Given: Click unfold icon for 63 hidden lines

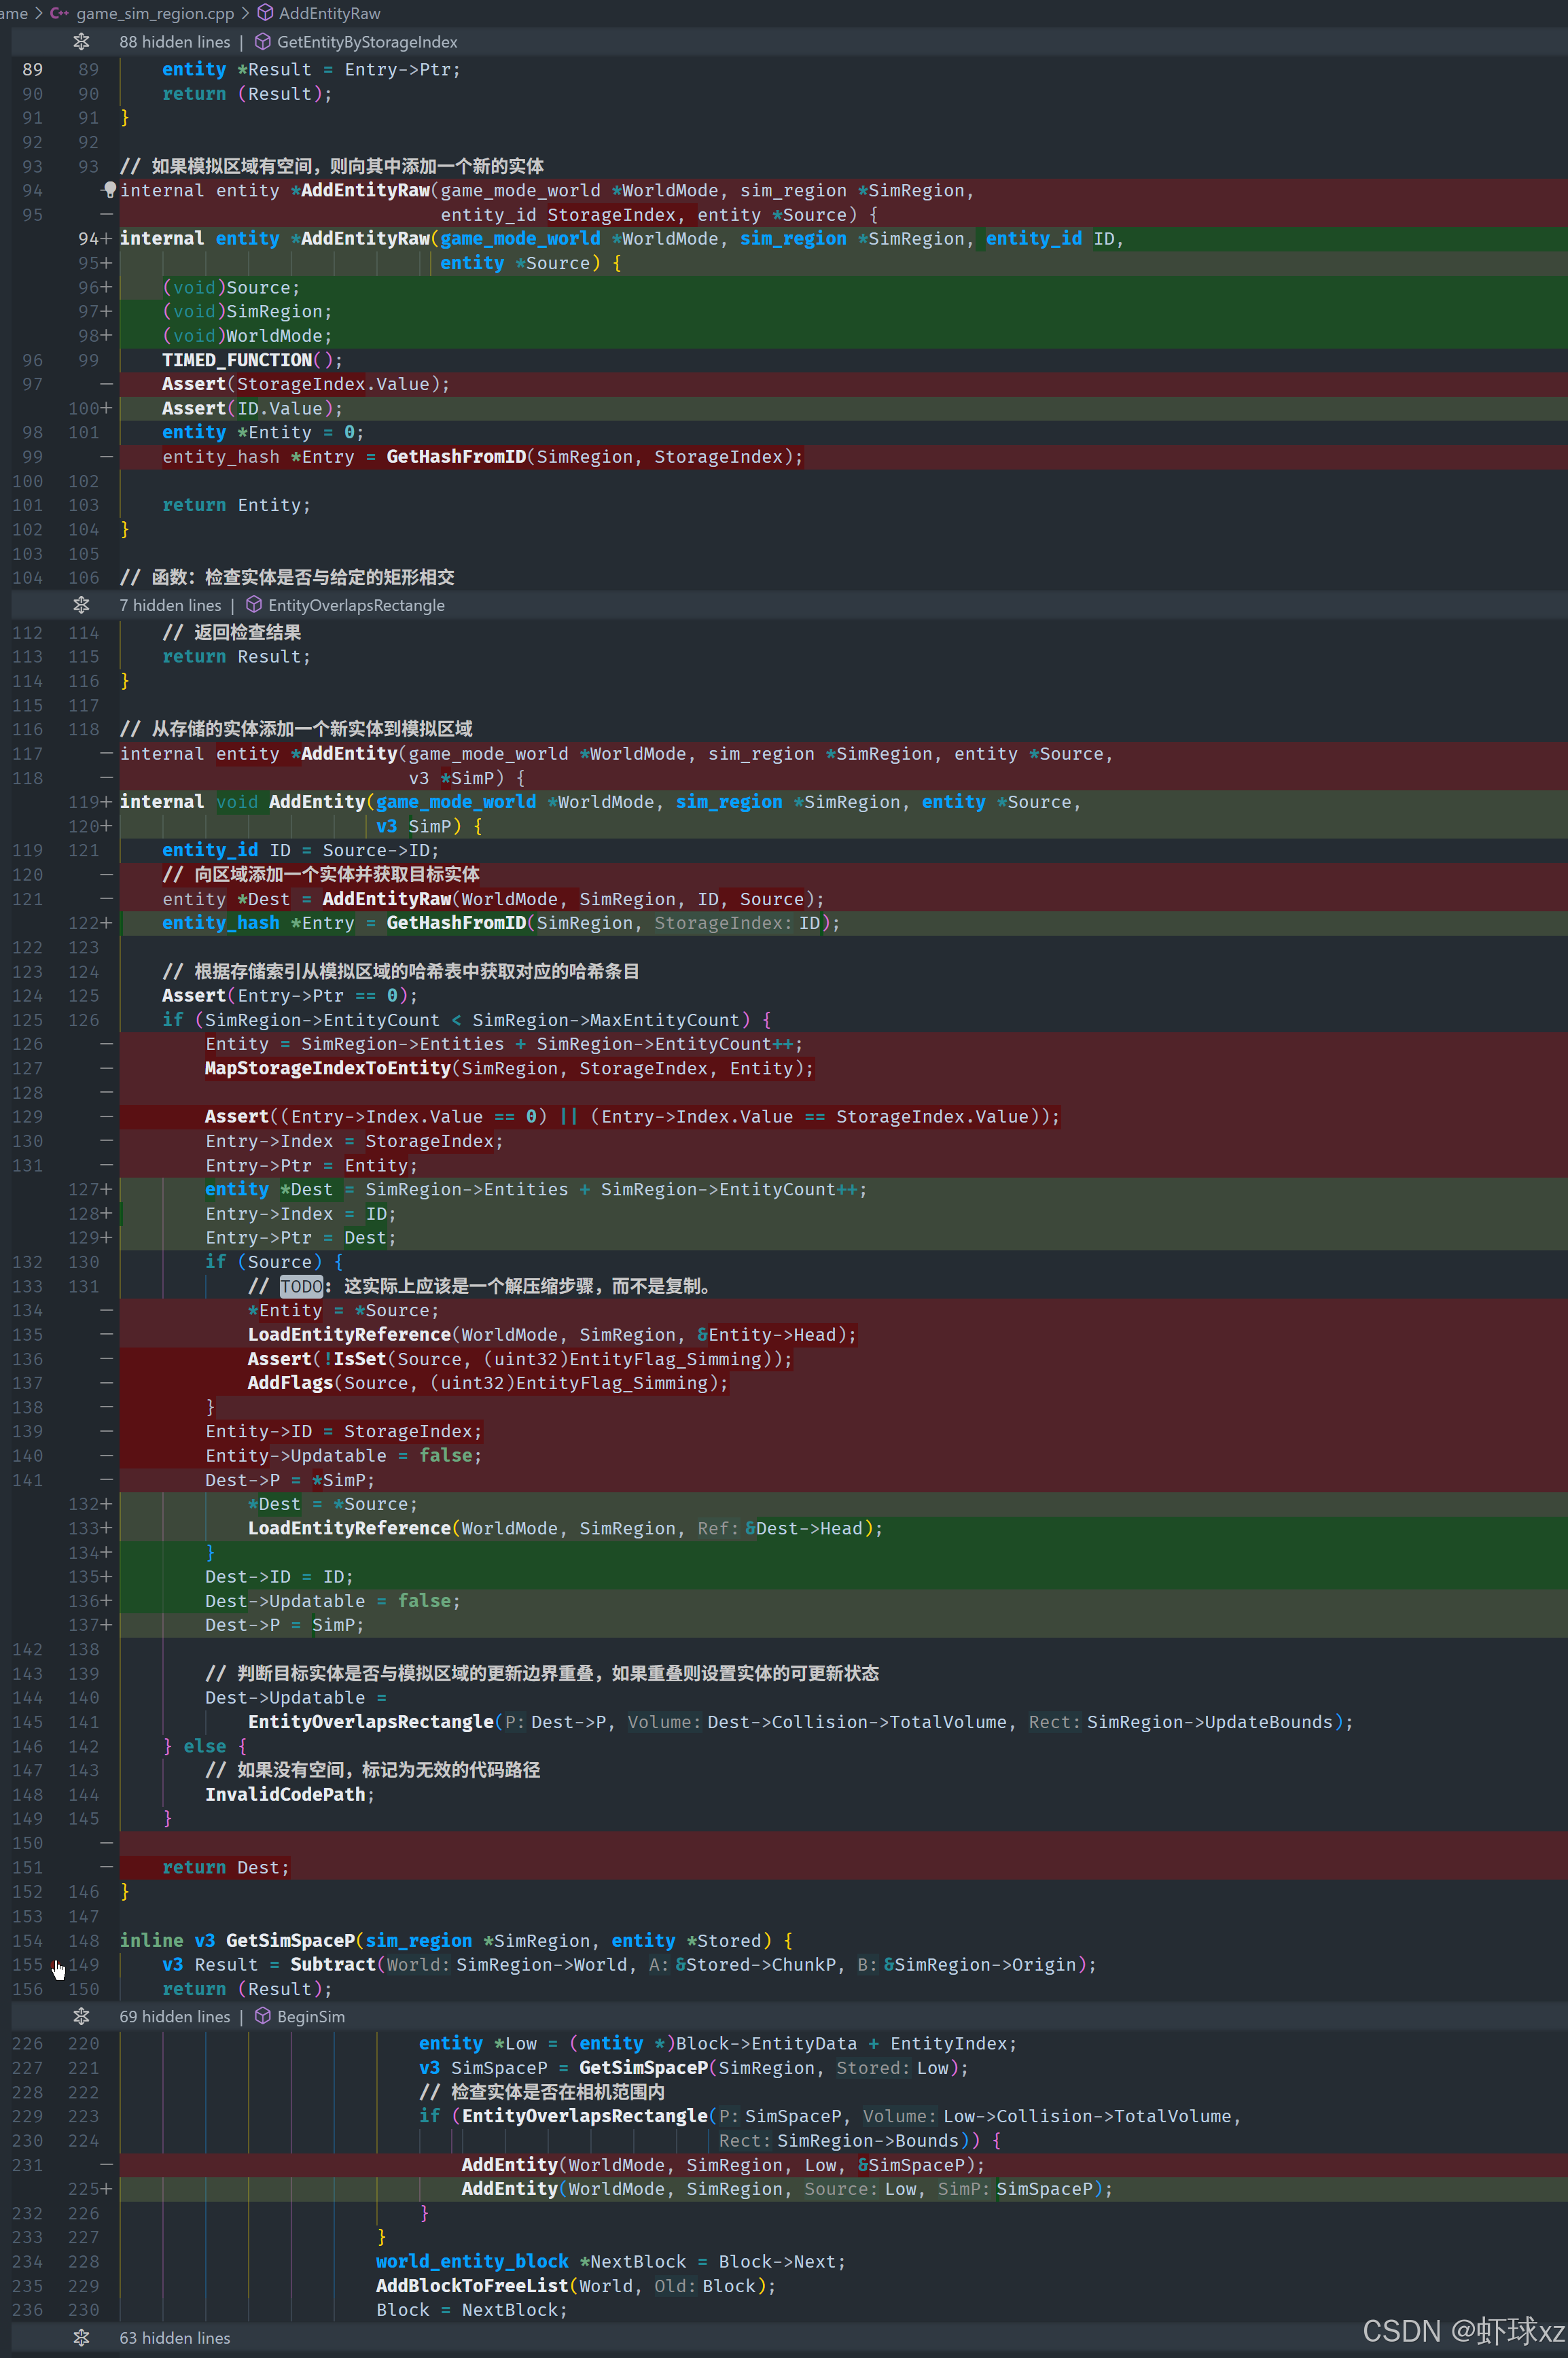Looking at the screenshot, I should coord(82,2337).
